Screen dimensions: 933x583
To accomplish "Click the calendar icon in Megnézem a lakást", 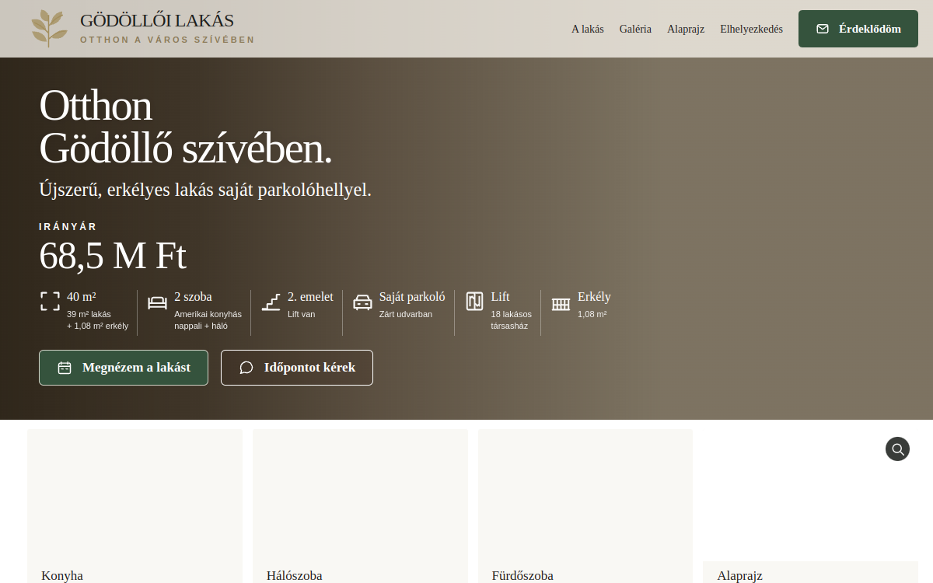I will (65, 368).
